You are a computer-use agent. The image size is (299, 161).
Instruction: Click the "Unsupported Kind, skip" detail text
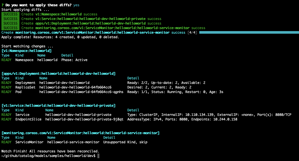coord(125,142)
